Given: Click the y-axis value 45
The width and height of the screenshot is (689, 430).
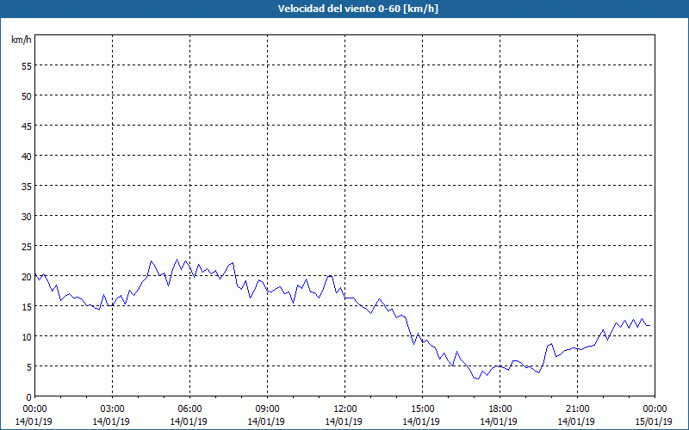Looking at the screenshot, I should click(27, 126).
